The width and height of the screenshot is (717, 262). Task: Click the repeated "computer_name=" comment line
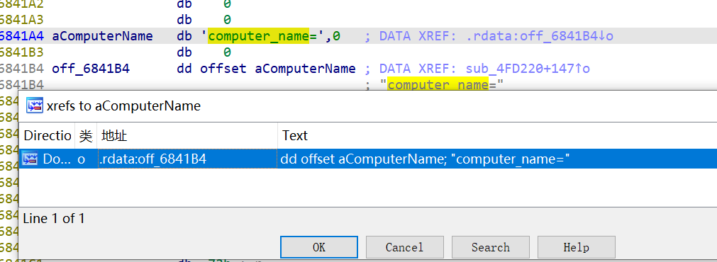pyautogui.click(x=441, y=85)
